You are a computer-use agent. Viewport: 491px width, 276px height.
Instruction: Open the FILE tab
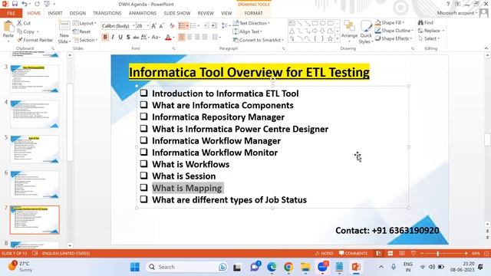(11, 13)
